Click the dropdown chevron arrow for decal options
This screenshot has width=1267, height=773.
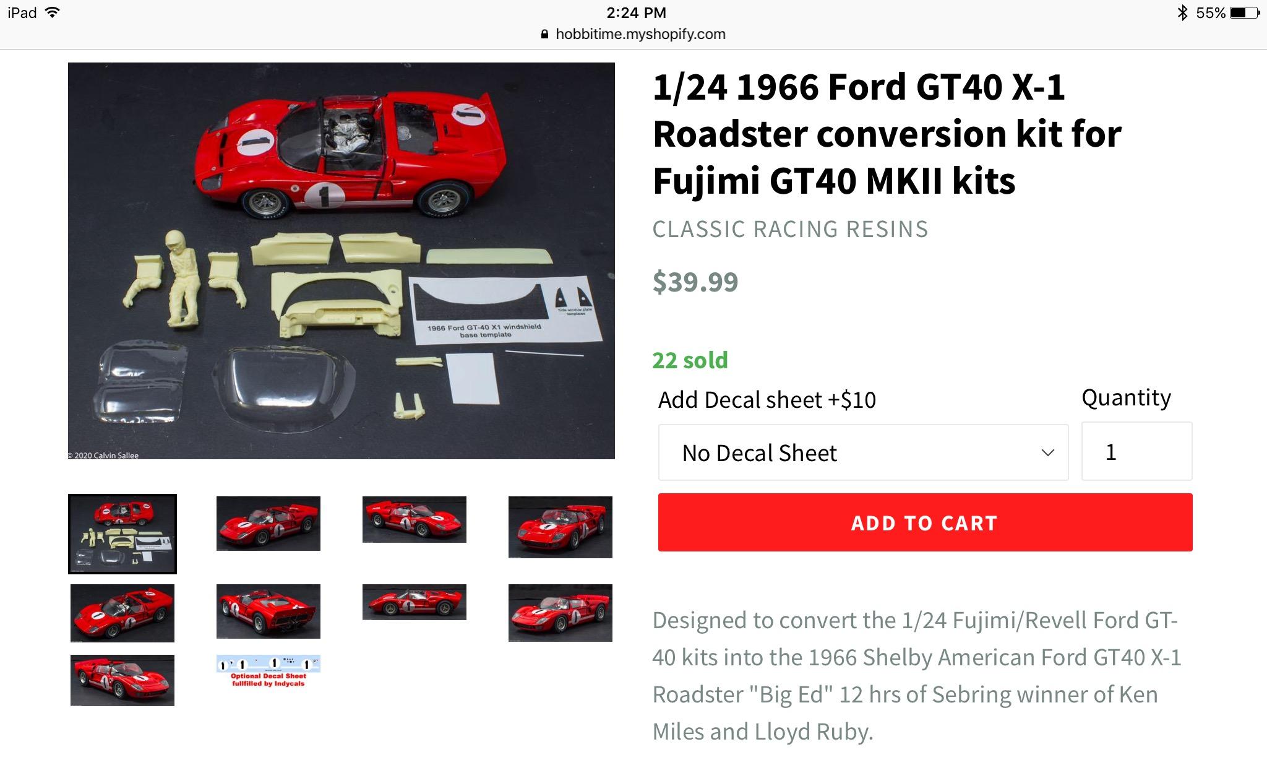point(1047,452)
